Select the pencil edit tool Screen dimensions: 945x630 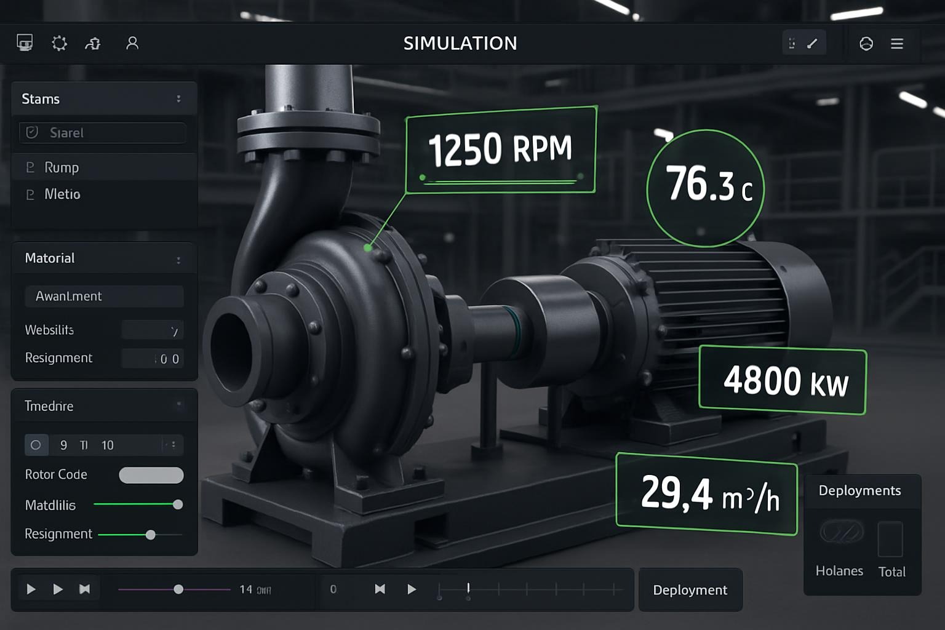[813, 43]
